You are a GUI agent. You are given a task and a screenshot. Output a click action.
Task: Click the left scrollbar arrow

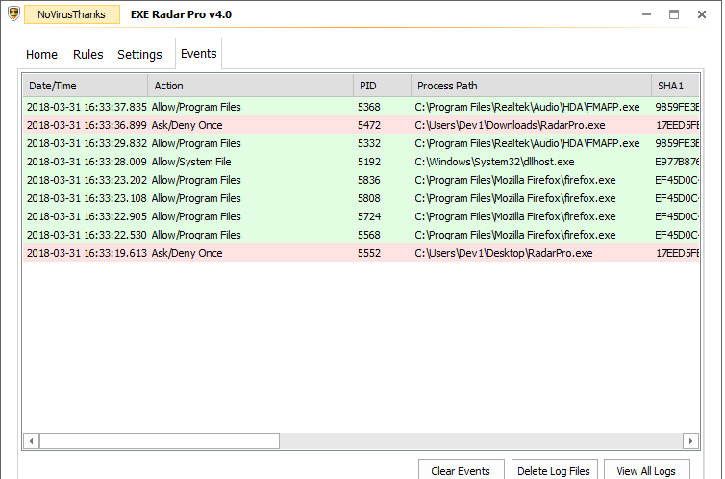click(31, 441)
